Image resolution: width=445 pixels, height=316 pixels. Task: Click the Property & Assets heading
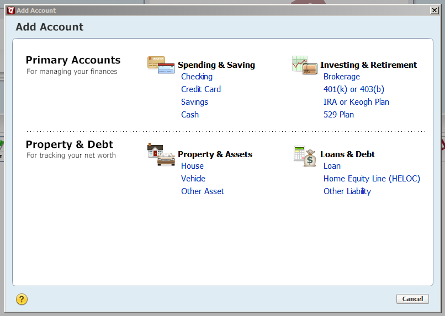215,154
